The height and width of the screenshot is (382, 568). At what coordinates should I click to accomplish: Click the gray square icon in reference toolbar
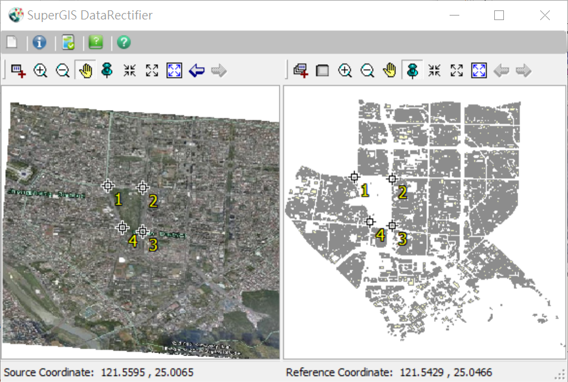(x=322, y=71)
